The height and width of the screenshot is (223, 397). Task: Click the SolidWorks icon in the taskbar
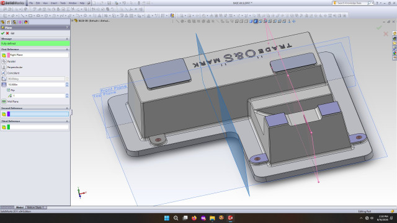click(230, 218)
